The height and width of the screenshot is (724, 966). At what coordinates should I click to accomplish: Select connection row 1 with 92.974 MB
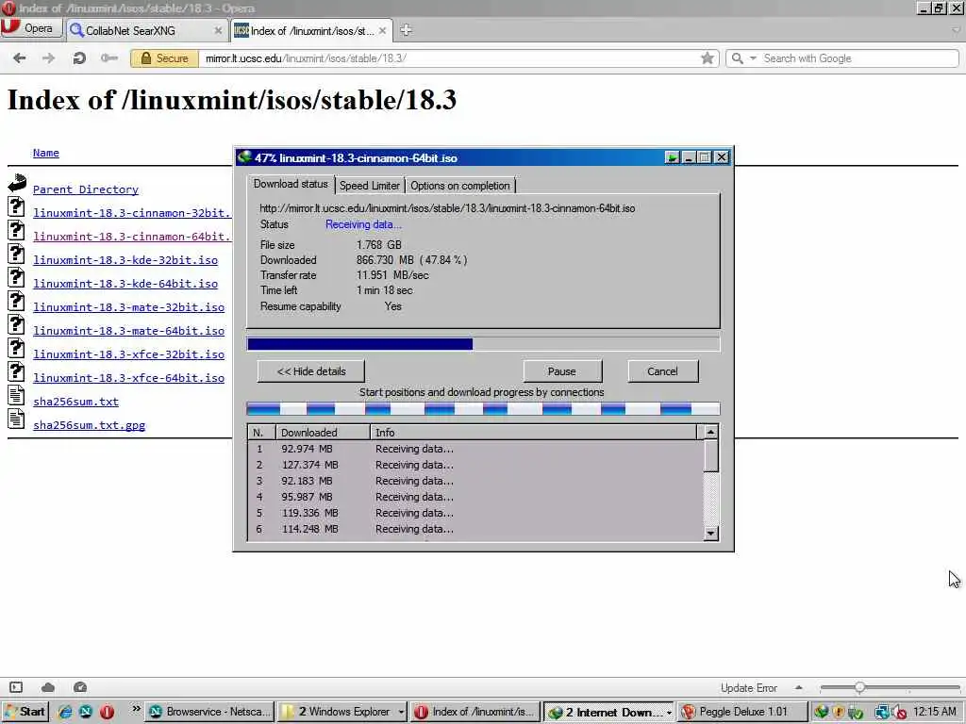pyautogui.click(x=475, y=449)
